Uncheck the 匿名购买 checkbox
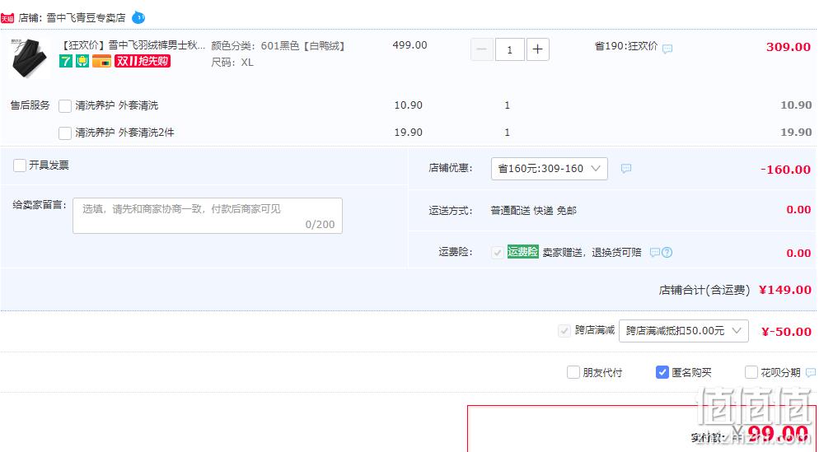The image size is (819, 452). 662,373
